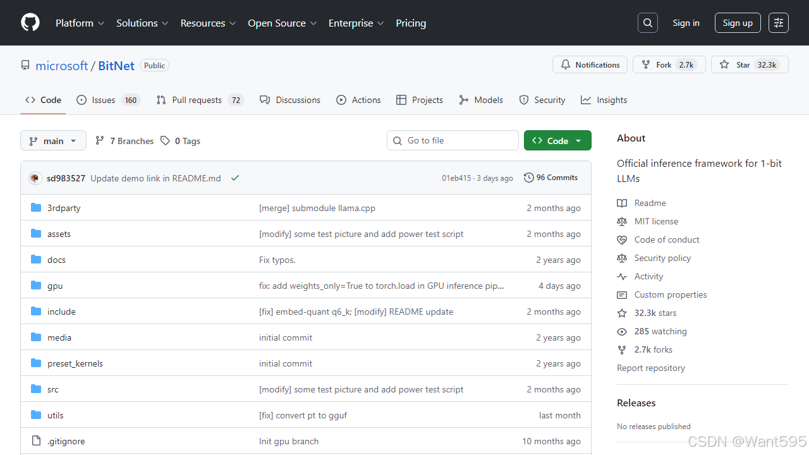Switch to the Issues tab

click(108, 100)
